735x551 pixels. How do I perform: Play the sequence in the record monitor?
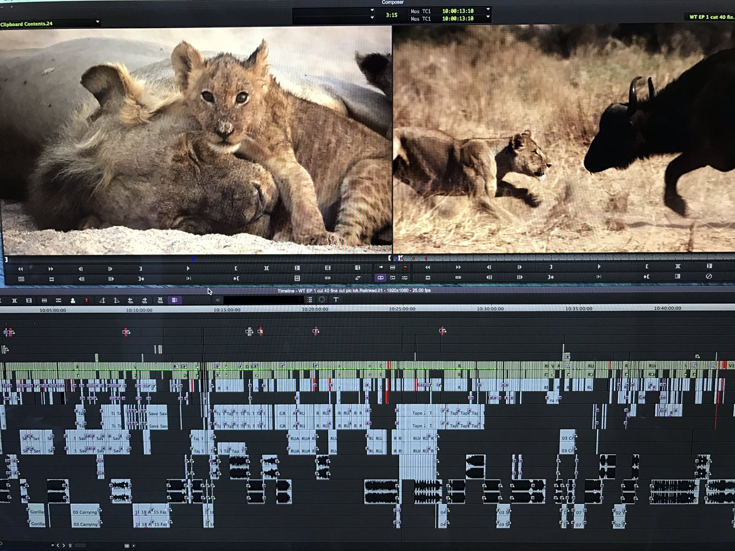[x=598, y=267]
